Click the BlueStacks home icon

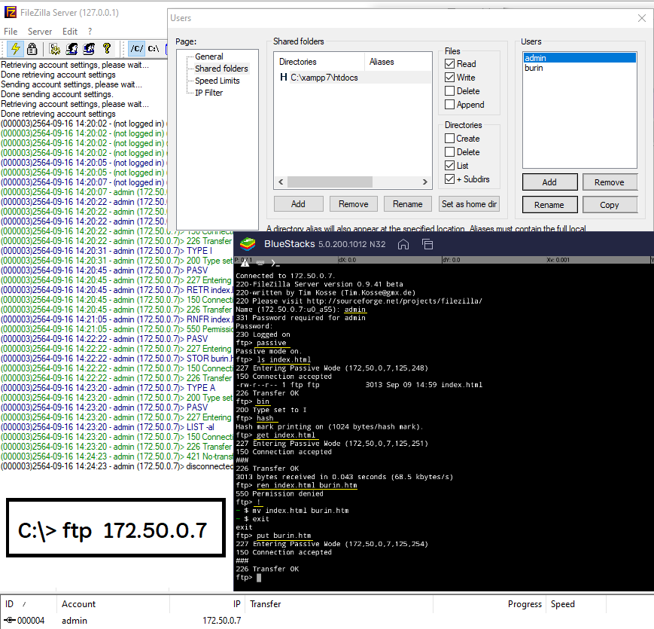pyautogui.click(x=403, y=244)
